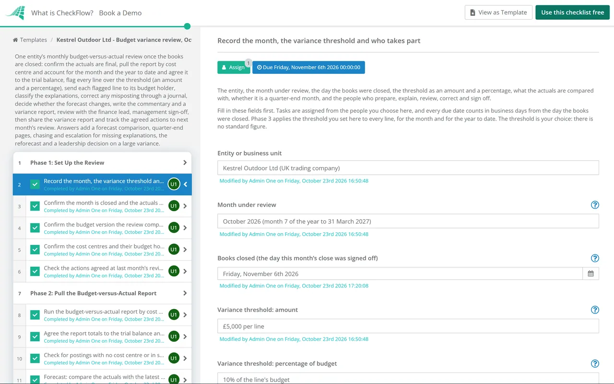Click the View as Template button

tap(498, 12)
